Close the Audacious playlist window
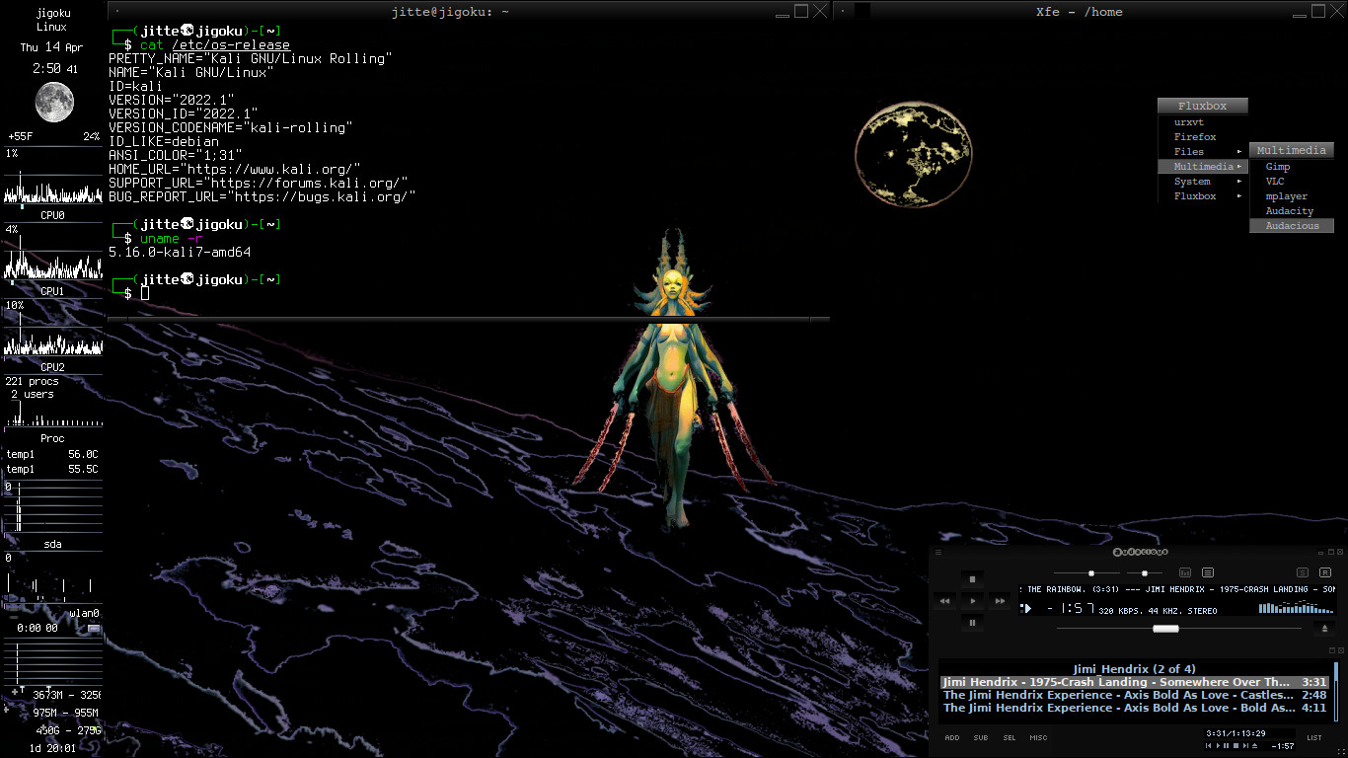Screen dimensions: 1348x758 (x=1339, y=650)
